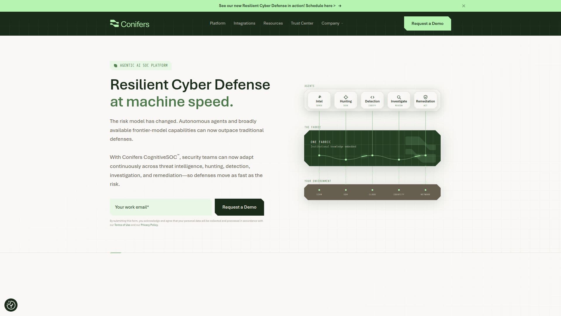
Task: Select the Intel agent card
Action: click(319, 100)
